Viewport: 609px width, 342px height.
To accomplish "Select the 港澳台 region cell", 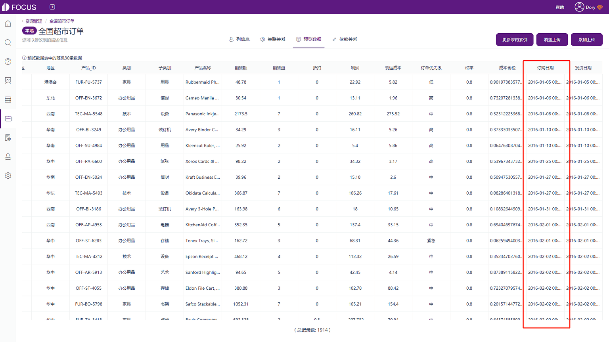I will click(x=50, y=82).
